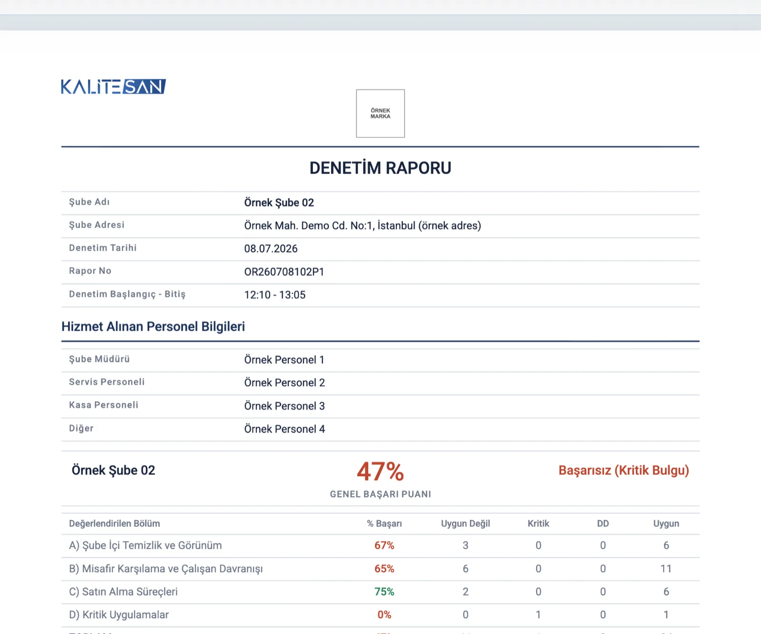Viewport: 761px width, 634px height.
Task: Select Örnek Personel 2 in Servis Personeli row
Action: pos(284,383)
